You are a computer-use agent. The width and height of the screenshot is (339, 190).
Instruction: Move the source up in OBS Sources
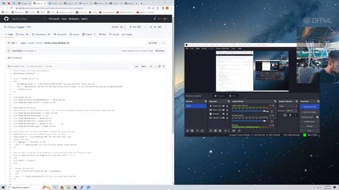[225, 131]
